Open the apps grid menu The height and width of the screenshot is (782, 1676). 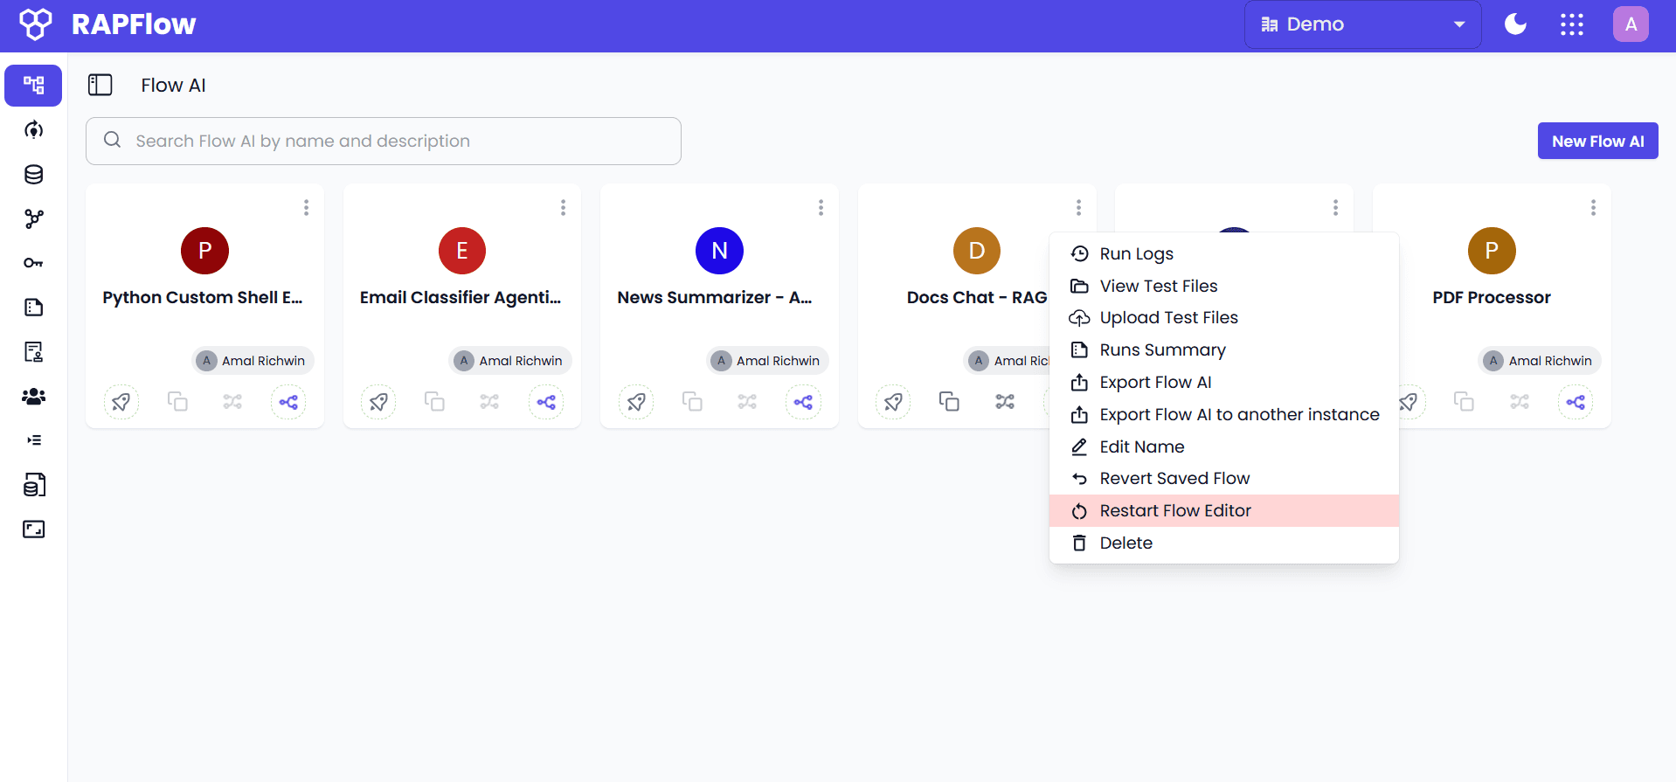1572,24
